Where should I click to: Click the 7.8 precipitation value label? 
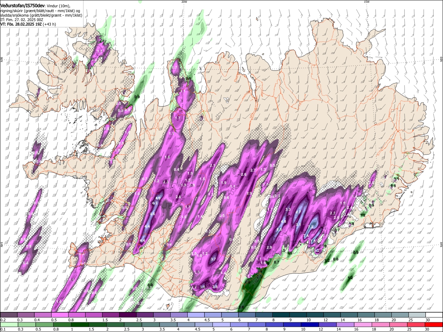[x=313, y=241]
